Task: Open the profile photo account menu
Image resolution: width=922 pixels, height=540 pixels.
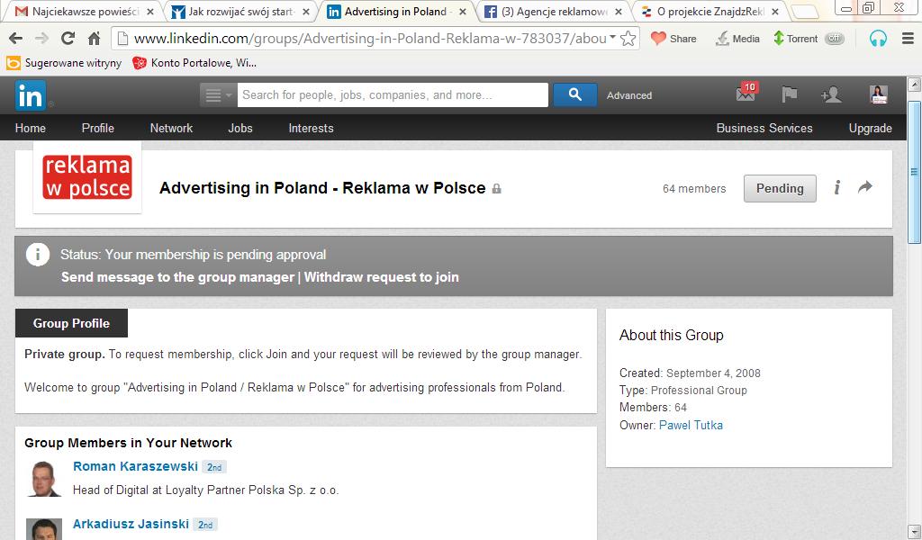Action: 879,94
